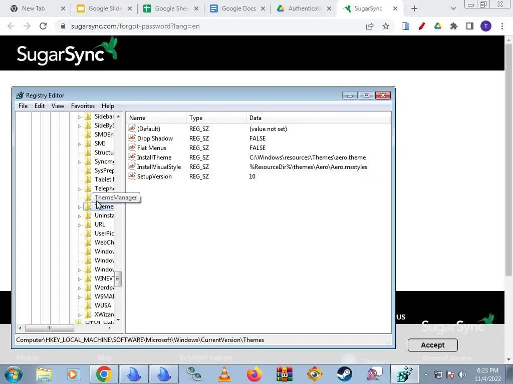Open the Windows Start menu orb

[x=14, y=374]
